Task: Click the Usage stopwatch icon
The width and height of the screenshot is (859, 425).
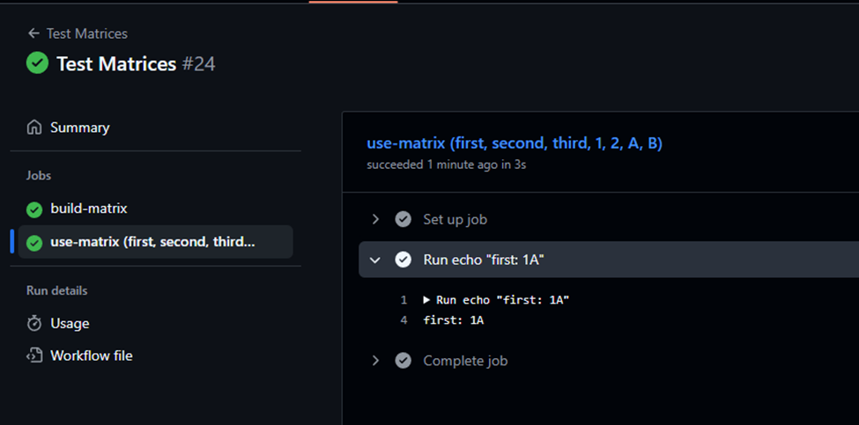Action: click(34, 324)
